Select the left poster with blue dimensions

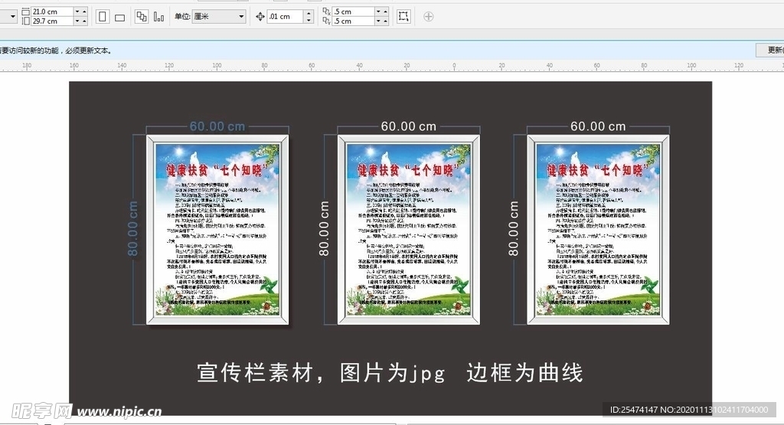coord(217,230)
